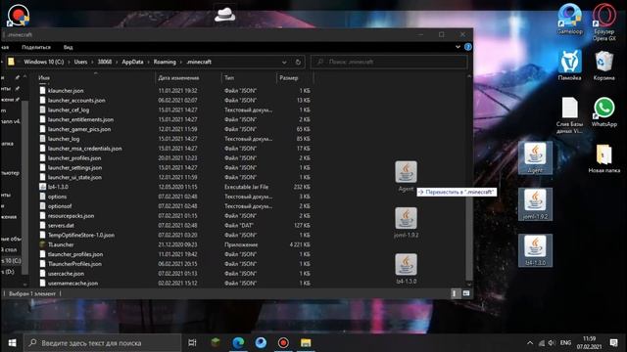The width and height of the screenshot is (627, 352).
Task: Select the launcher_settings.json file
Action: 174,167
